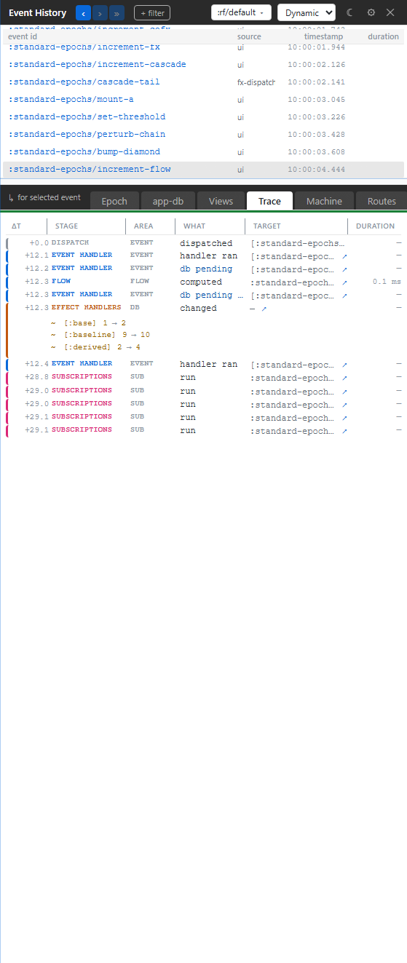Click timestamp 10:00:04.444
The width and height of the screenshot is (407, 963).
click(x=317, y=170)
